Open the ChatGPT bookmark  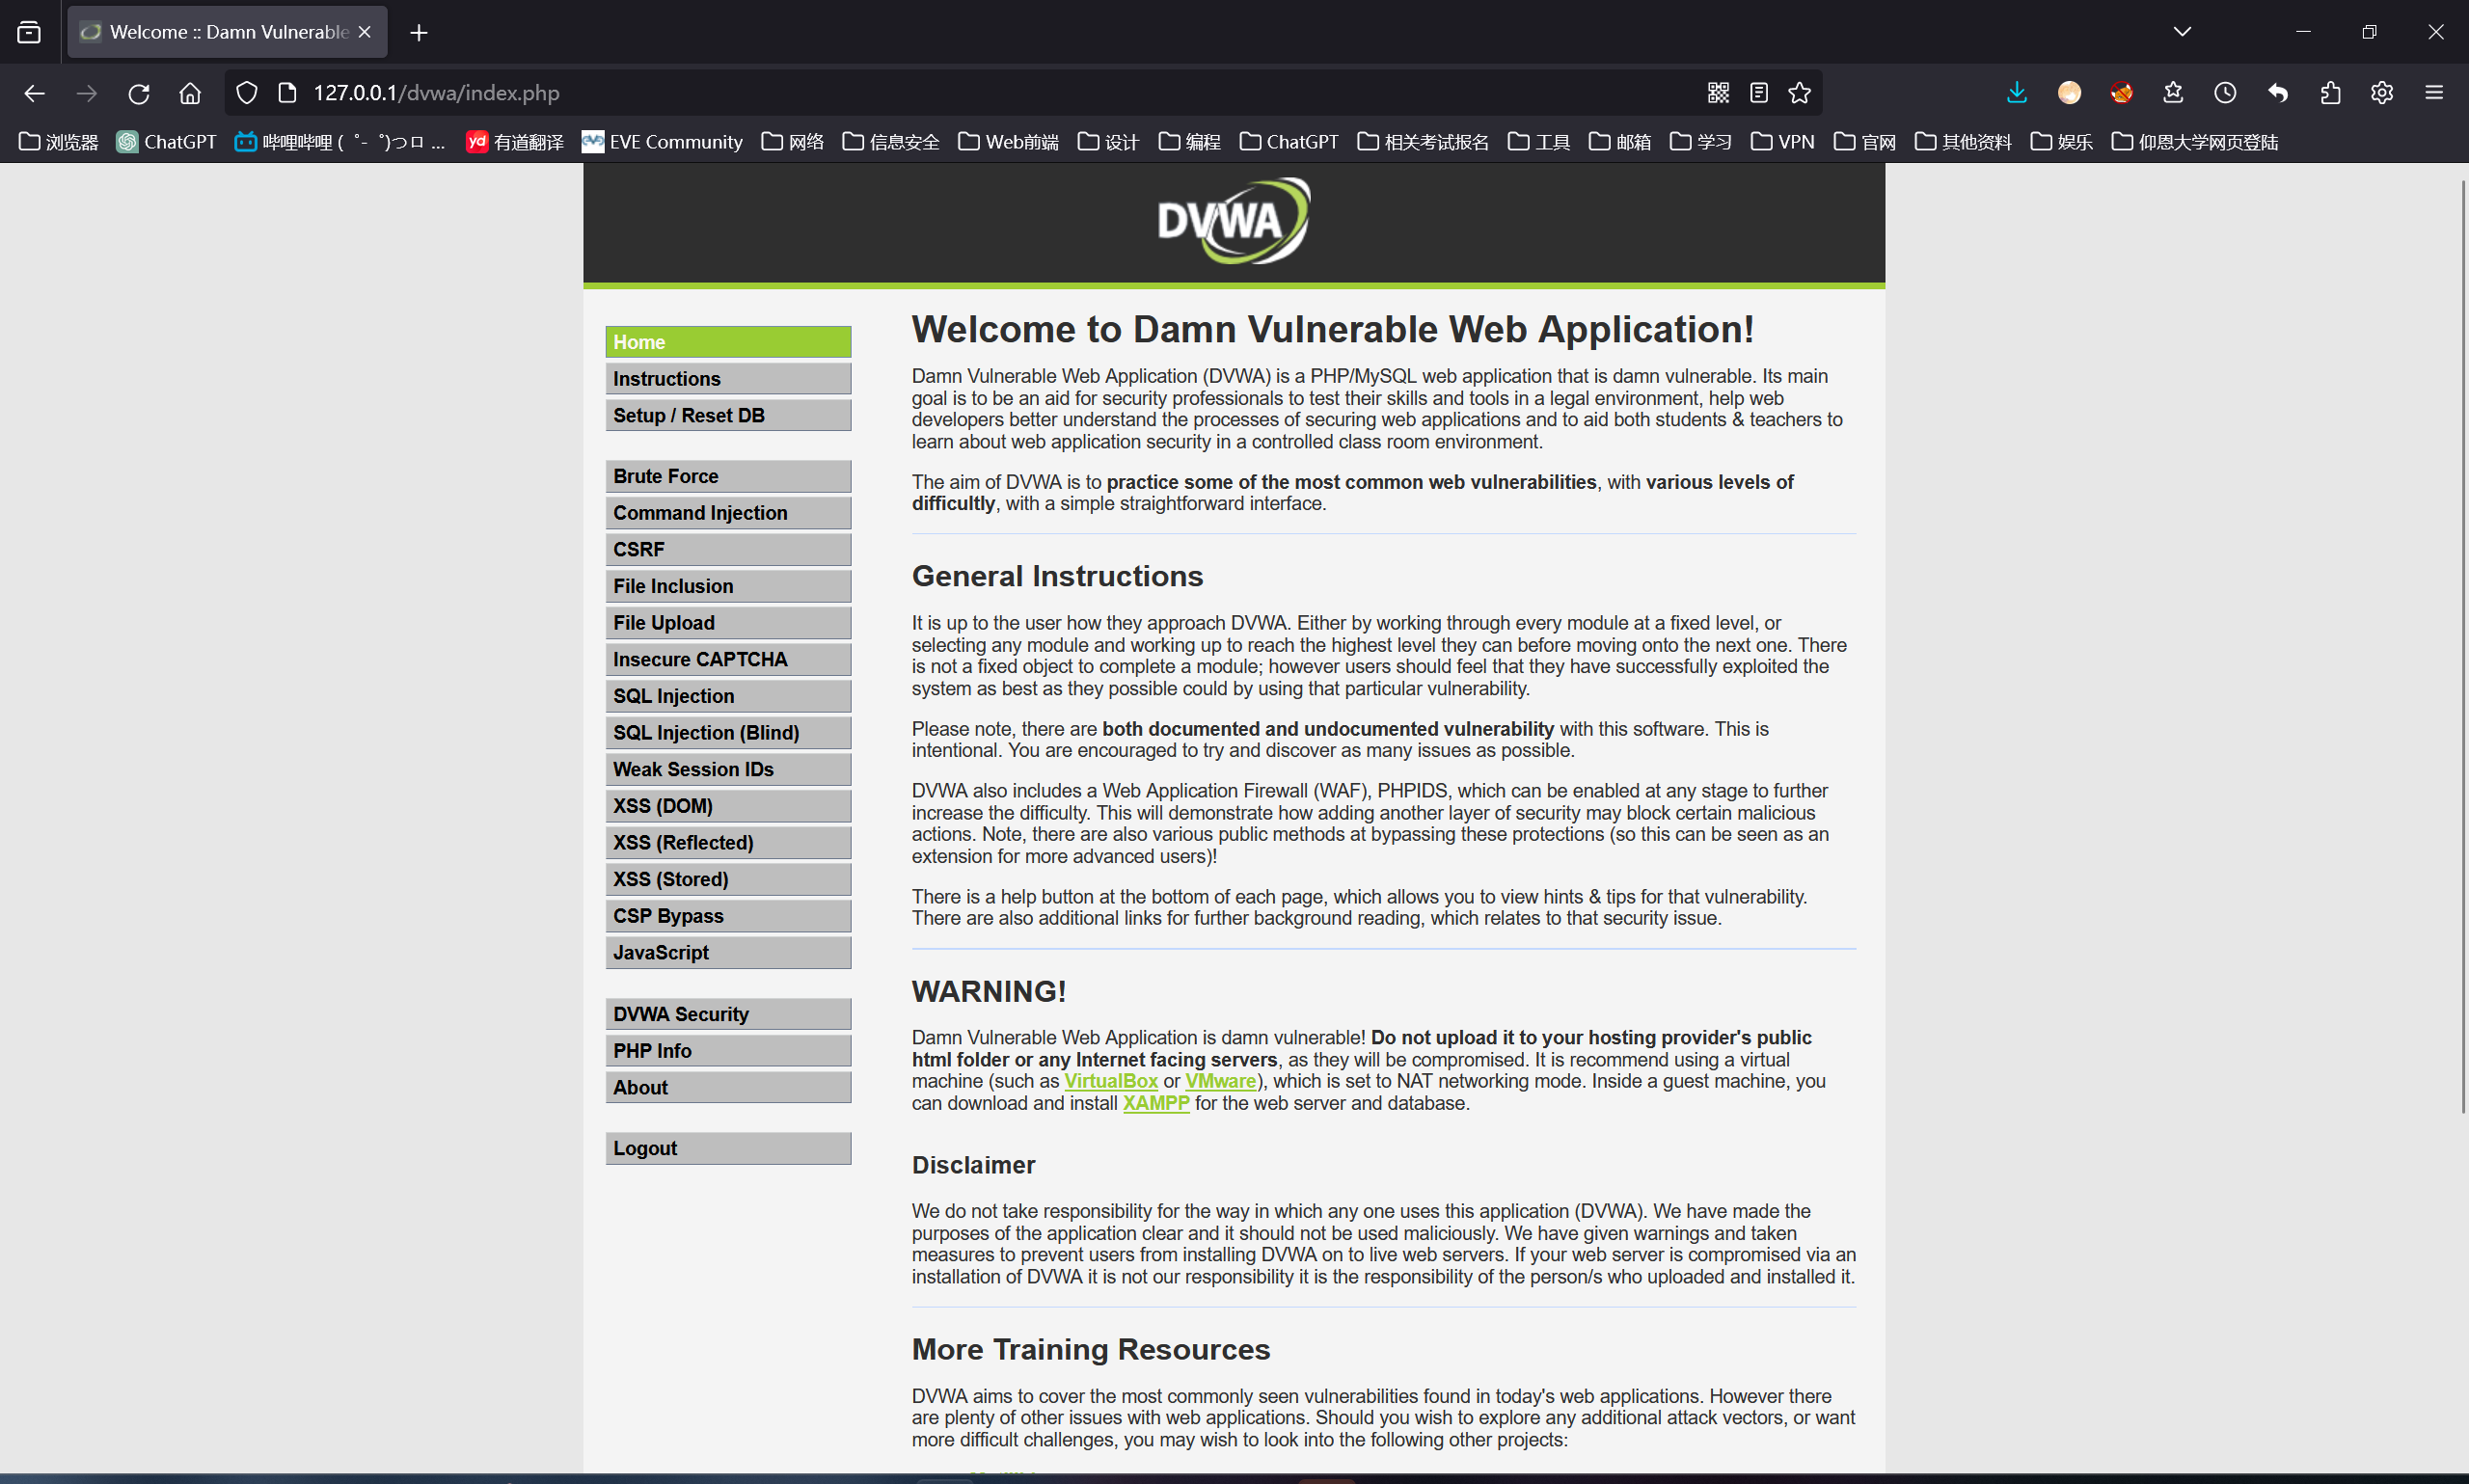pyautogui.click(x=166, y=142)
